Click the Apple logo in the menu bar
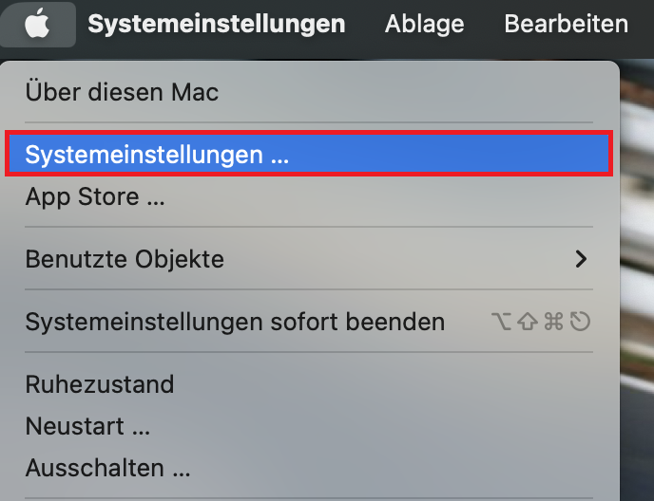The image size is (654, 501). (37, 24)
